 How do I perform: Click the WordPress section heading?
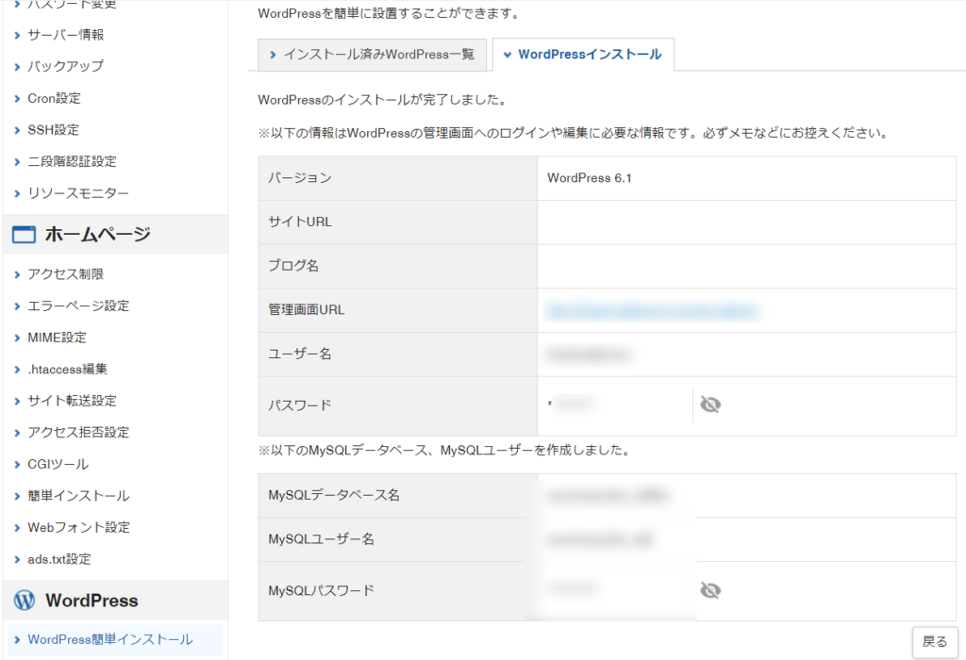pos(92,601)
